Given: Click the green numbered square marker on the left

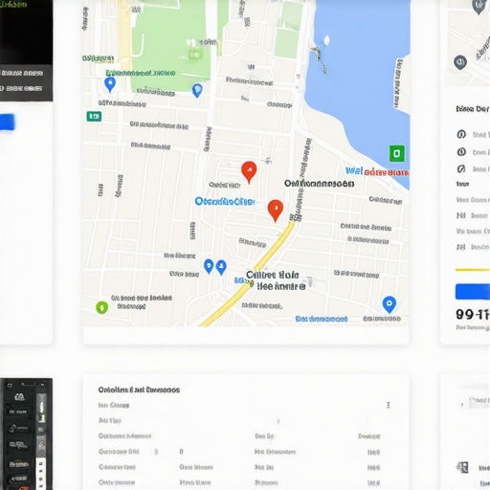Looking at the screenshot, I should (94, 117).
